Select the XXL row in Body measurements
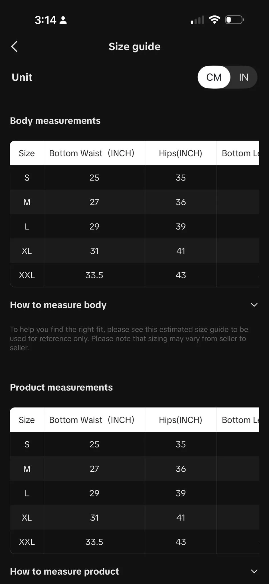Screen dimensions: 269x584 pyautogui.click(x=134, y=275)
